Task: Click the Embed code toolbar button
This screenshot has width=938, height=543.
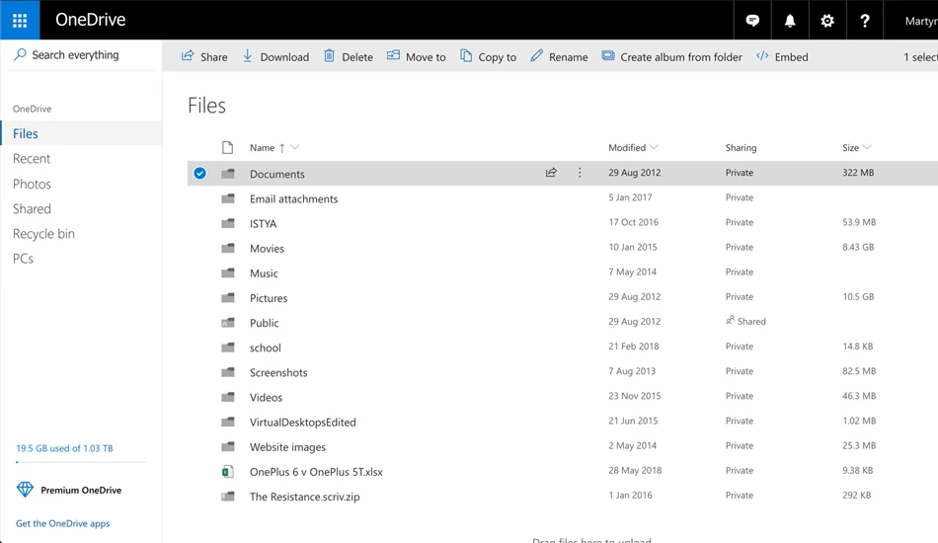Action: [782, 57]
